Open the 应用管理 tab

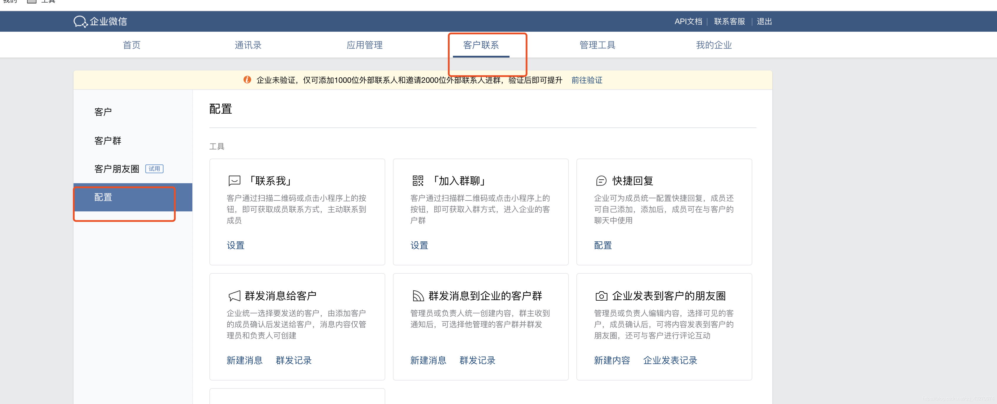[x=364, y=45]
